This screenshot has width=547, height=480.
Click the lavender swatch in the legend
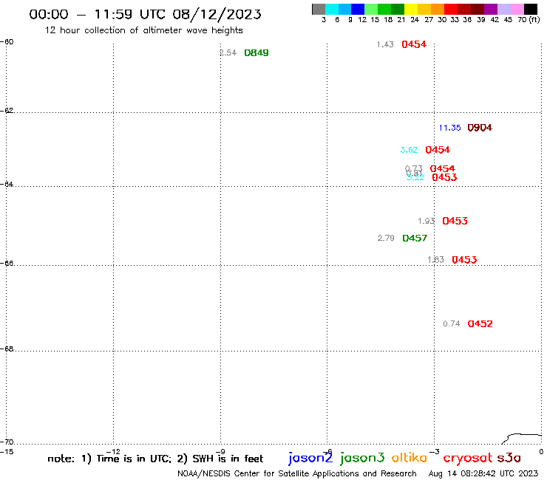pos(503,9)
